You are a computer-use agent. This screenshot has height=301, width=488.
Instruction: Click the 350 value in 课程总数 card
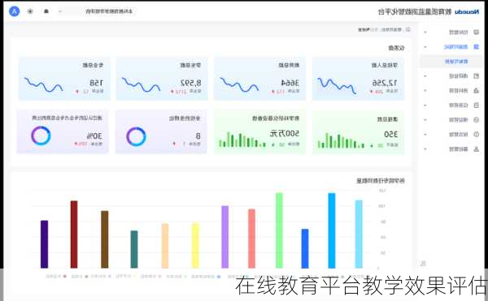(391, 135)
